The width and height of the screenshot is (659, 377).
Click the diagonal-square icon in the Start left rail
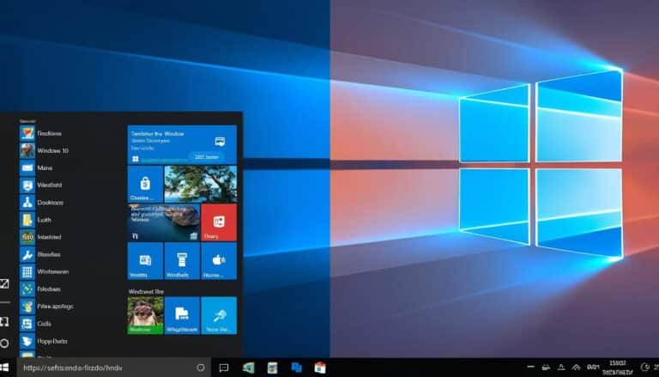coord(4,283)
